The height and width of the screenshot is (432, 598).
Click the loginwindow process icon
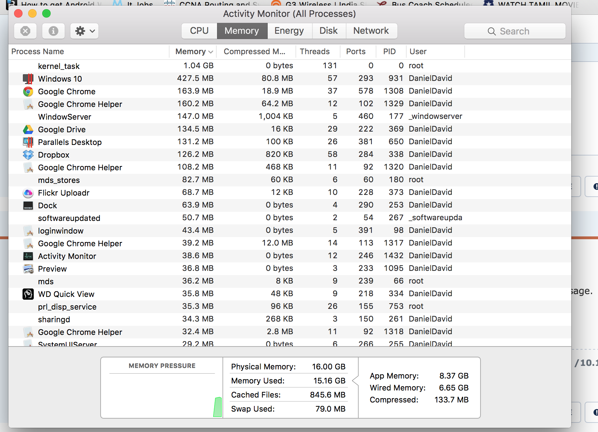pyautogui.click(x=28, y=231)
